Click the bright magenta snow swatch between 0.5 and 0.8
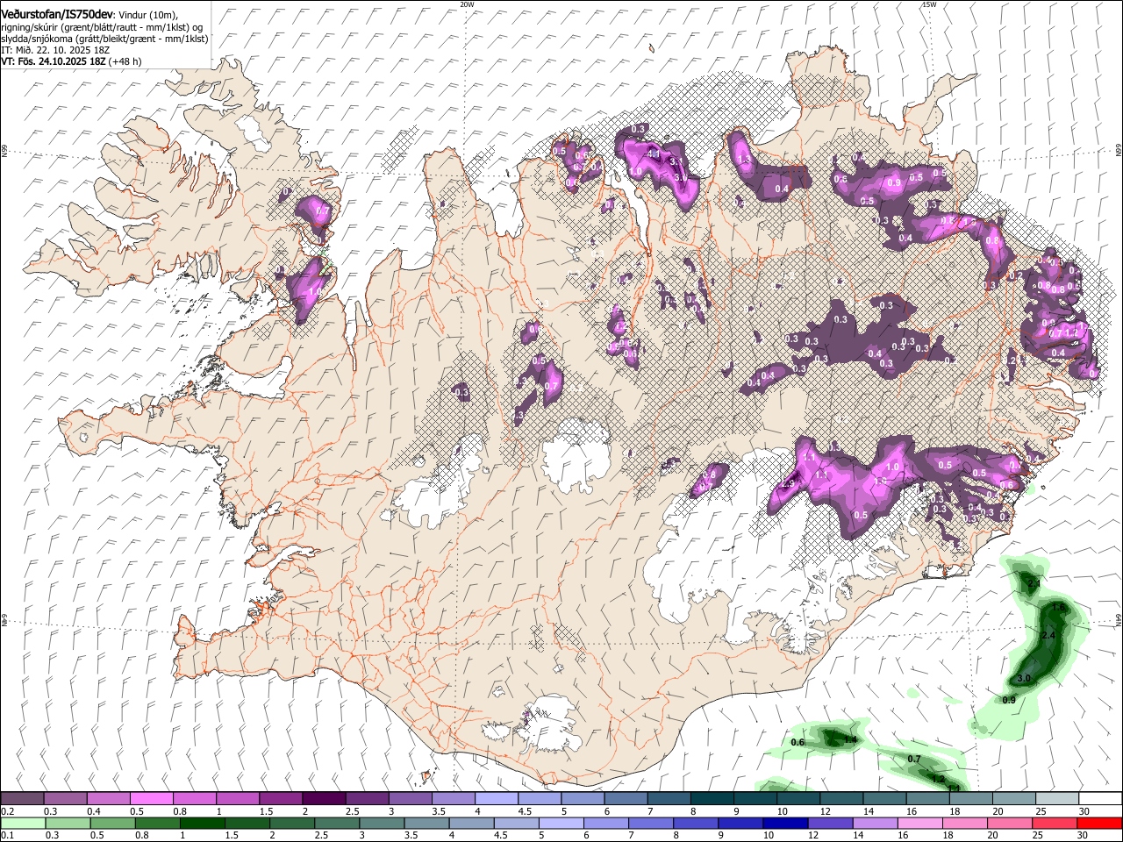1123x842 pixels. [151, 799]
